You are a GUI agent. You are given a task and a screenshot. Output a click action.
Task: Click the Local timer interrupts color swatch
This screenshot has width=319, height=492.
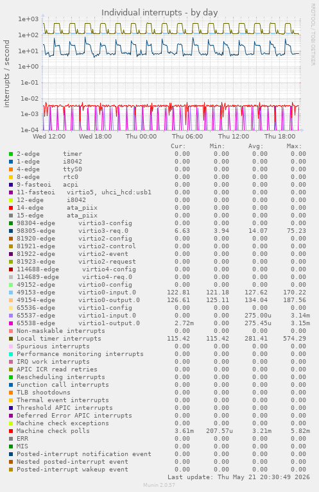pos(11,339)
